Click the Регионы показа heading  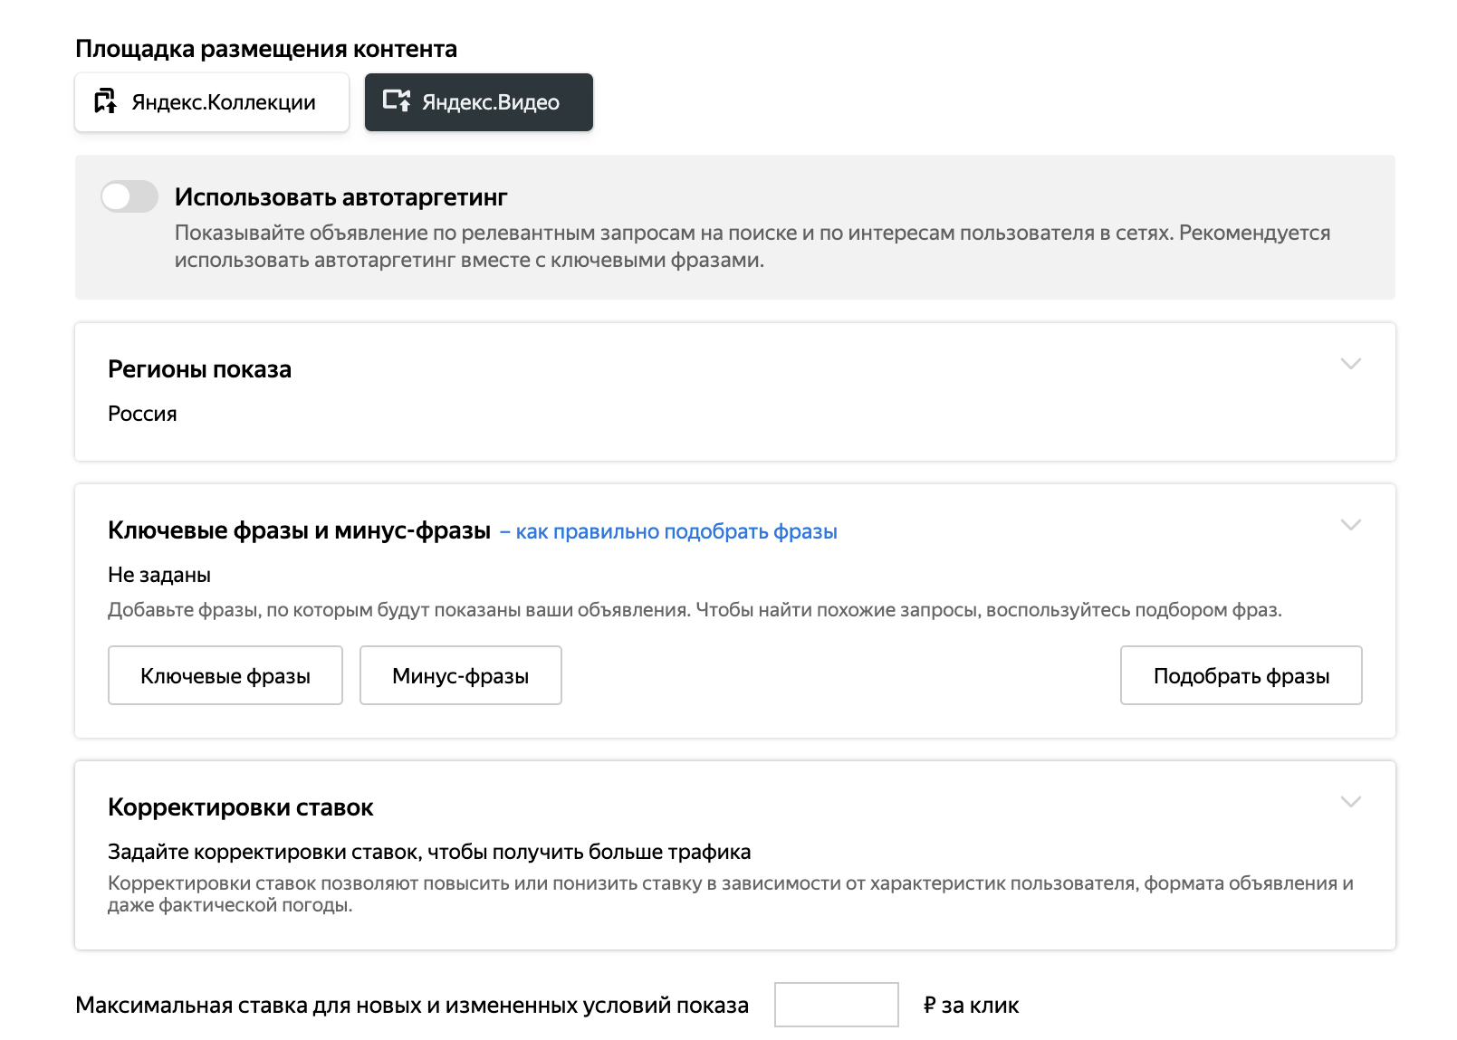(199, 369)
